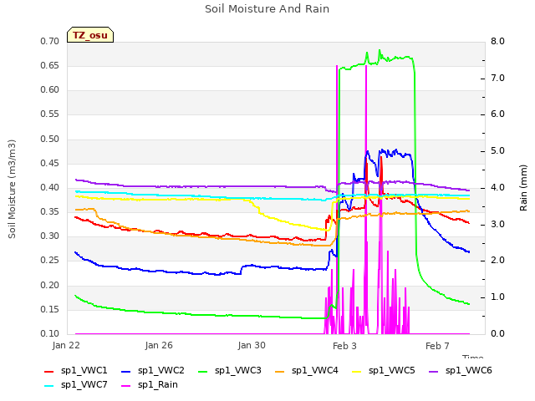Click the 3.0 rain axis tick label
Viewport: 535px width, 401px height.
tap(497, 225)
